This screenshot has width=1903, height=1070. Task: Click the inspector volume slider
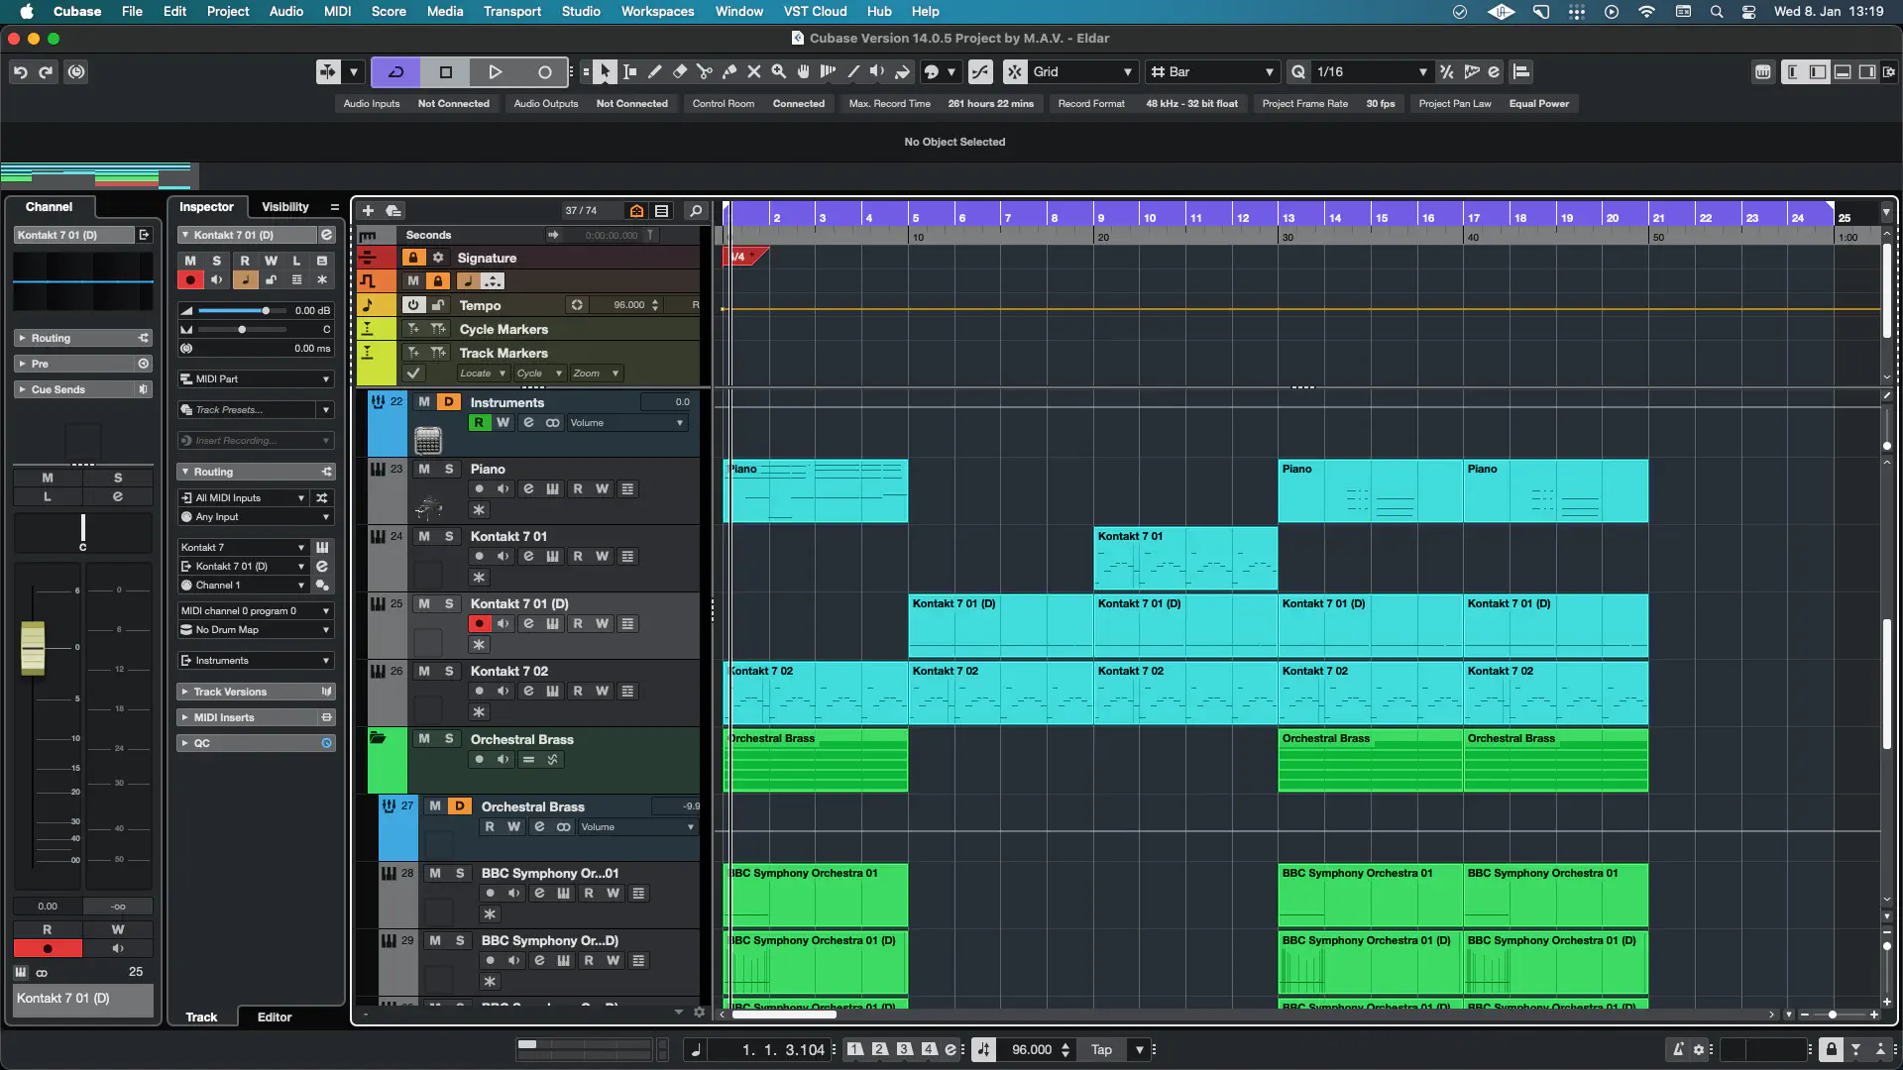point(266,310)
